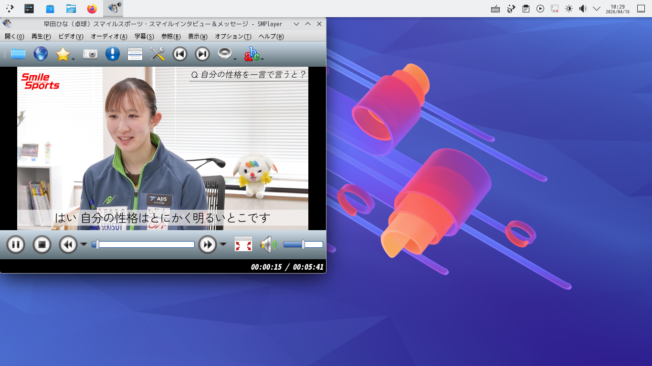
Task: Open the 参照(B) menu
Action: click(171, 37)
